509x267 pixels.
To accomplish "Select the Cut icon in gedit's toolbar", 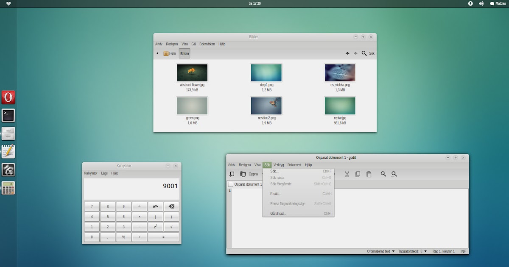I will (347, 174).
